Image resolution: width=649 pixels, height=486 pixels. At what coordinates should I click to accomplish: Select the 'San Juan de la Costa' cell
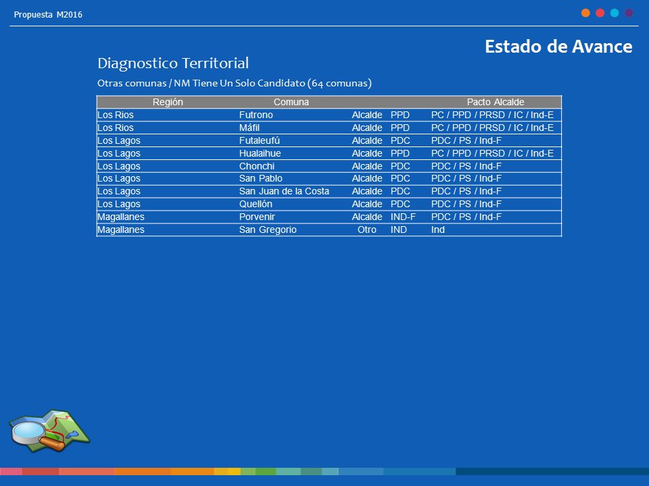point(284,191)
